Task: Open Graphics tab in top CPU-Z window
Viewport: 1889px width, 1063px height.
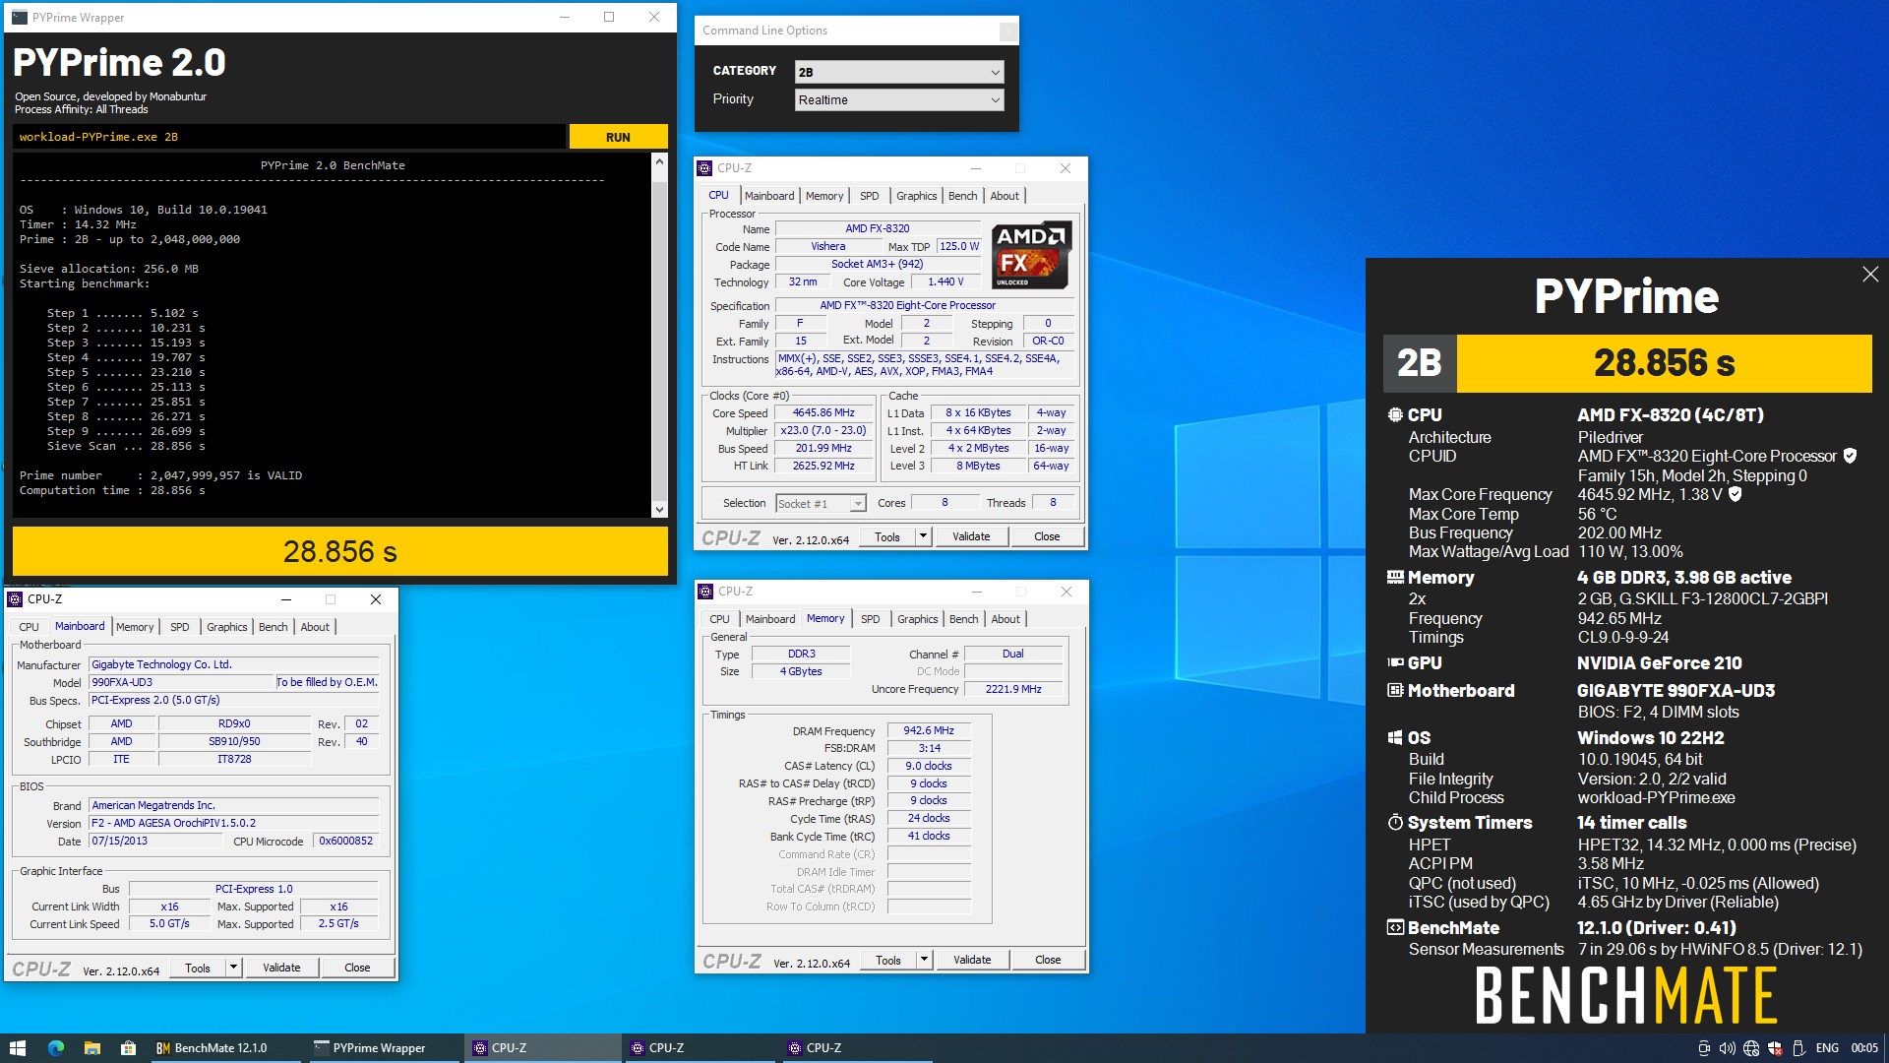Action: pyautogui.click(x=916, y=196)
